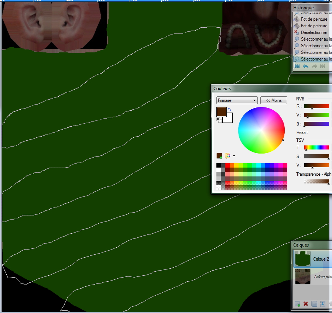Collapse colors panel with Moins button
The height and width of the screenshot is (313, 332).
pyautogui.click(x=274, y=100)
